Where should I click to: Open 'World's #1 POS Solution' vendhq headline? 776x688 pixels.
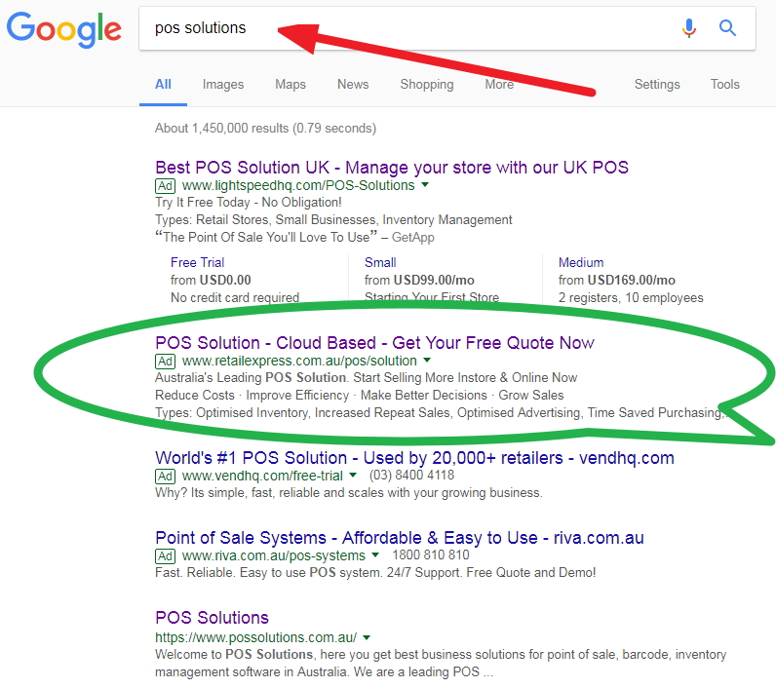(x=414, y=458)
